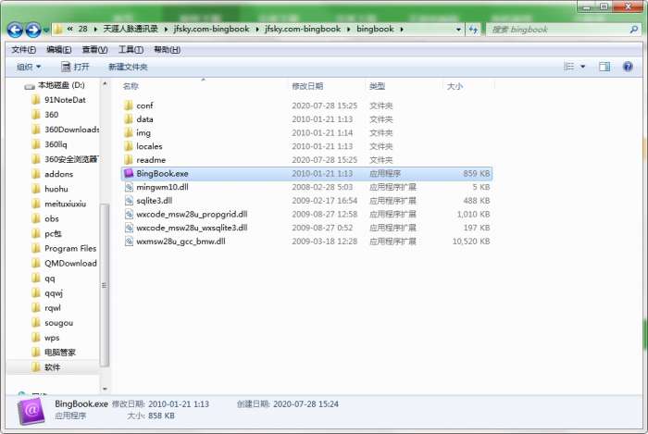The image size is (648, 434).
Task: Click 天涯人脉通讯录 in the address breadcrumb
Action: [131, 29]
